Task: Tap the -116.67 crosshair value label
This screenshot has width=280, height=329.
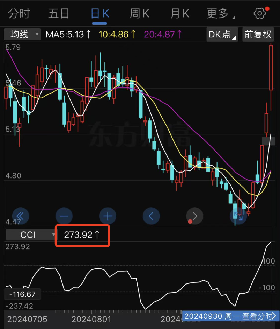Action: click(22, 294)
